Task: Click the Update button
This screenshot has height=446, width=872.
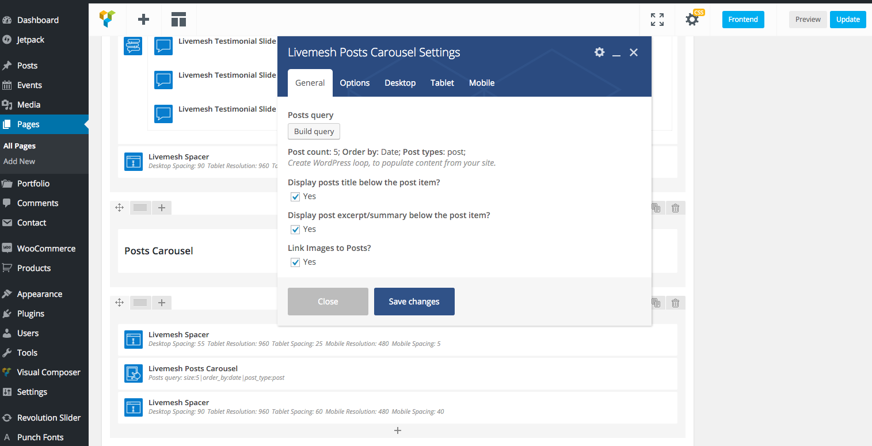Action: [x=848, y=20]
